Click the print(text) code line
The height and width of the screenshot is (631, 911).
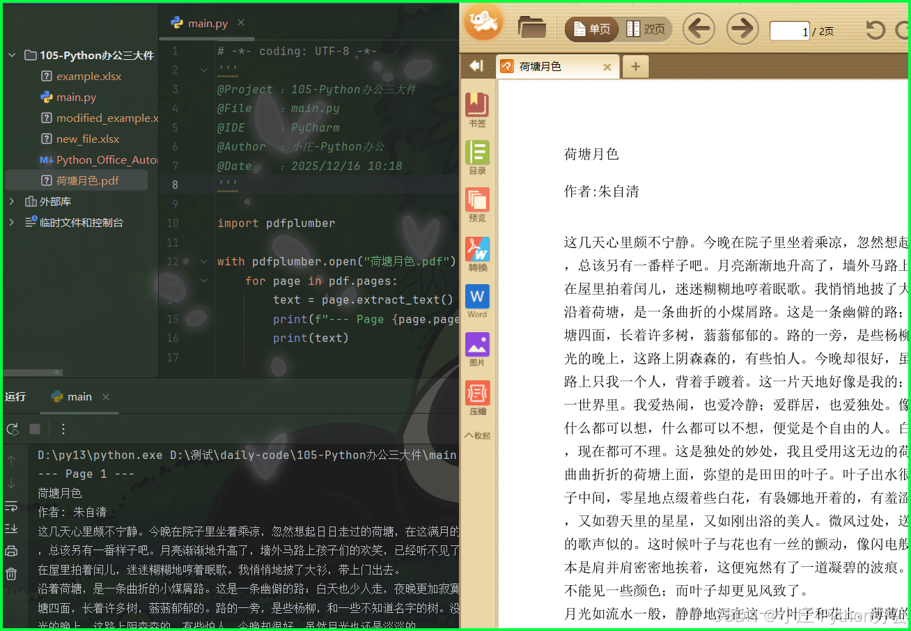pos(311,338)
